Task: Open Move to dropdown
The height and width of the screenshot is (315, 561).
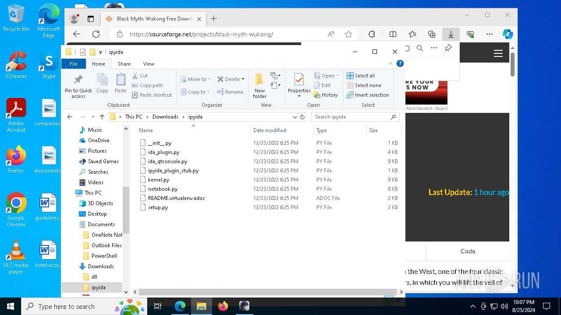Action: tap(195, 79)
